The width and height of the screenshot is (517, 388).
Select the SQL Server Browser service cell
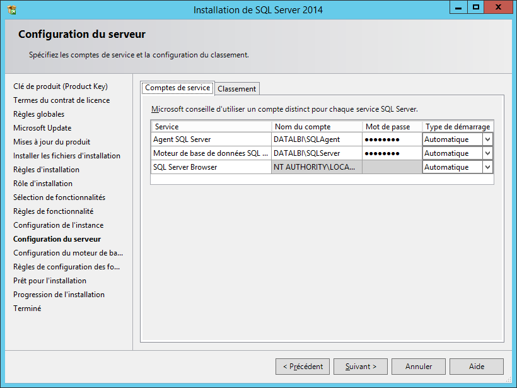[x=211, y=167]
